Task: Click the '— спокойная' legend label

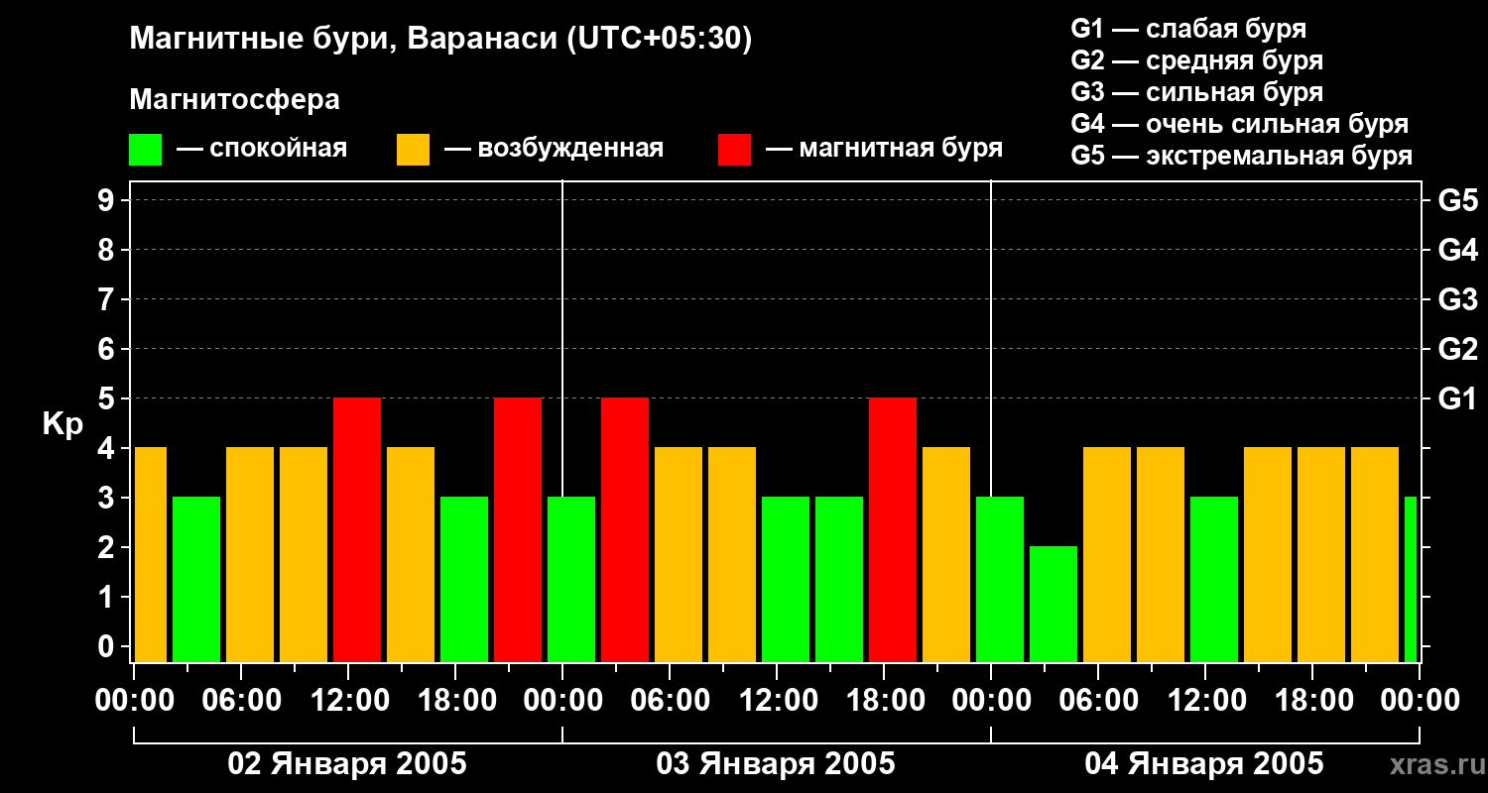Action: [262, 149]
